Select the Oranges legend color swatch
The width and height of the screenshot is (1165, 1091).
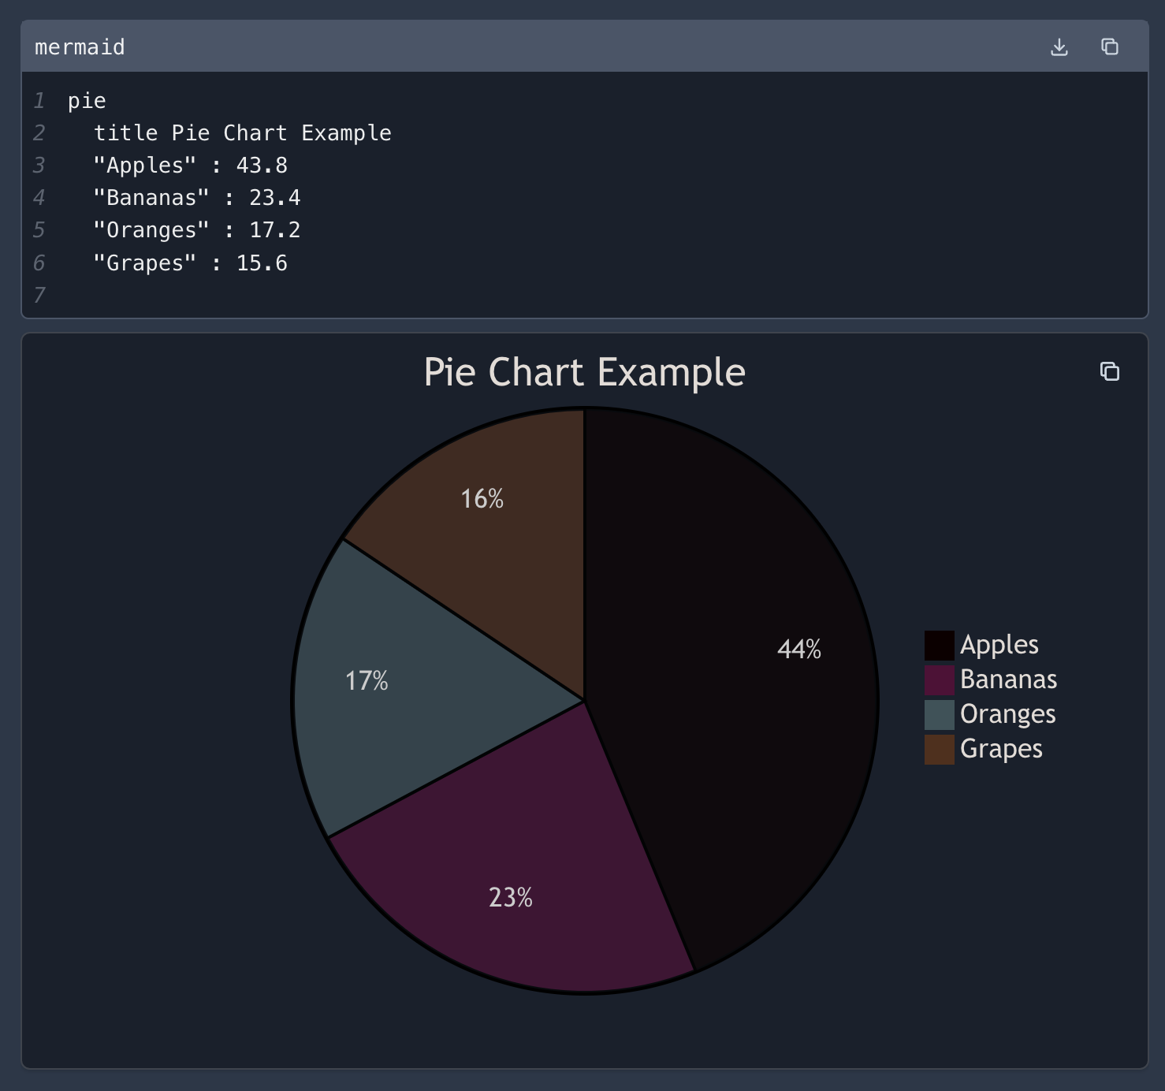939,715
